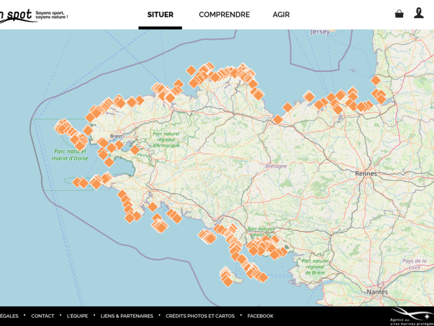Click the user profile icon
The width and height of the screenshot is (434, 326).
coord(418,13)
